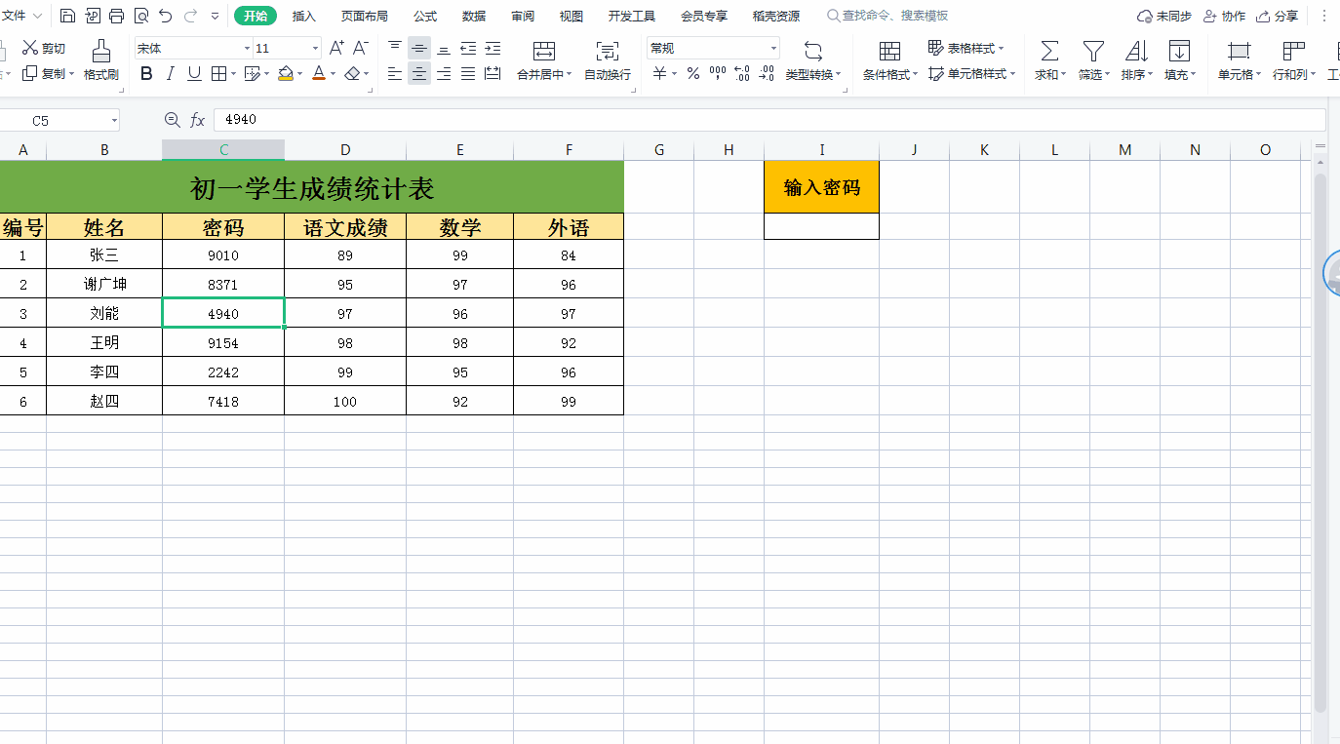
Task: Switch to the 开发工具 tab
Action: pos(632,16)
